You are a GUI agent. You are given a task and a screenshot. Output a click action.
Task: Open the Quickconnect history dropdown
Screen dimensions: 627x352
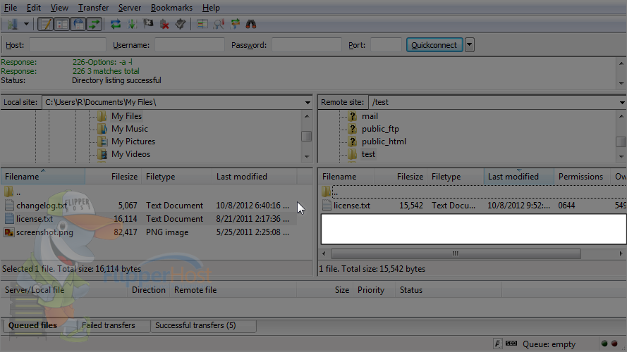point(470,44)
